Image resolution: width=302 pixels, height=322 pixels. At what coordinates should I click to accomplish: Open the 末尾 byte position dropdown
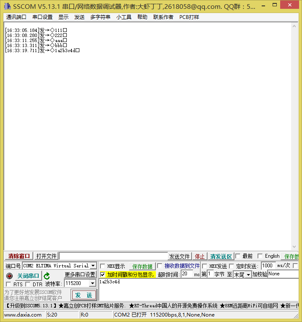point(248,274)
